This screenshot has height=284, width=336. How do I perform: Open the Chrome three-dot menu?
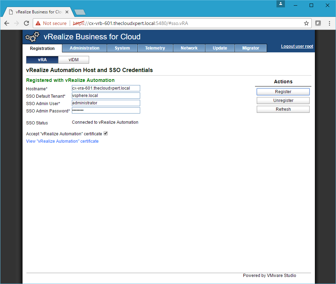pos(329,23)
